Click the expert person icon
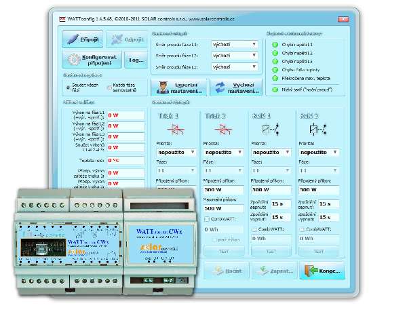The width and height of the screenshot is (407, 310). click(x=163, y=88)
